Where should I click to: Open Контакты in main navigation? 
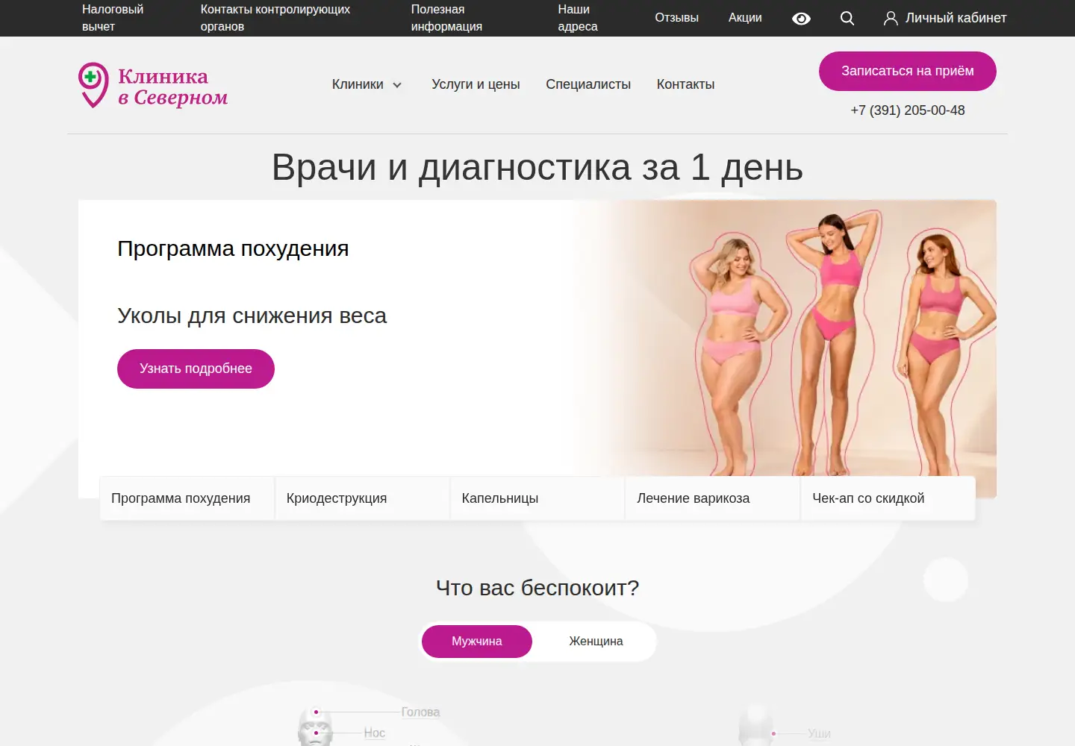coord(685,84)
